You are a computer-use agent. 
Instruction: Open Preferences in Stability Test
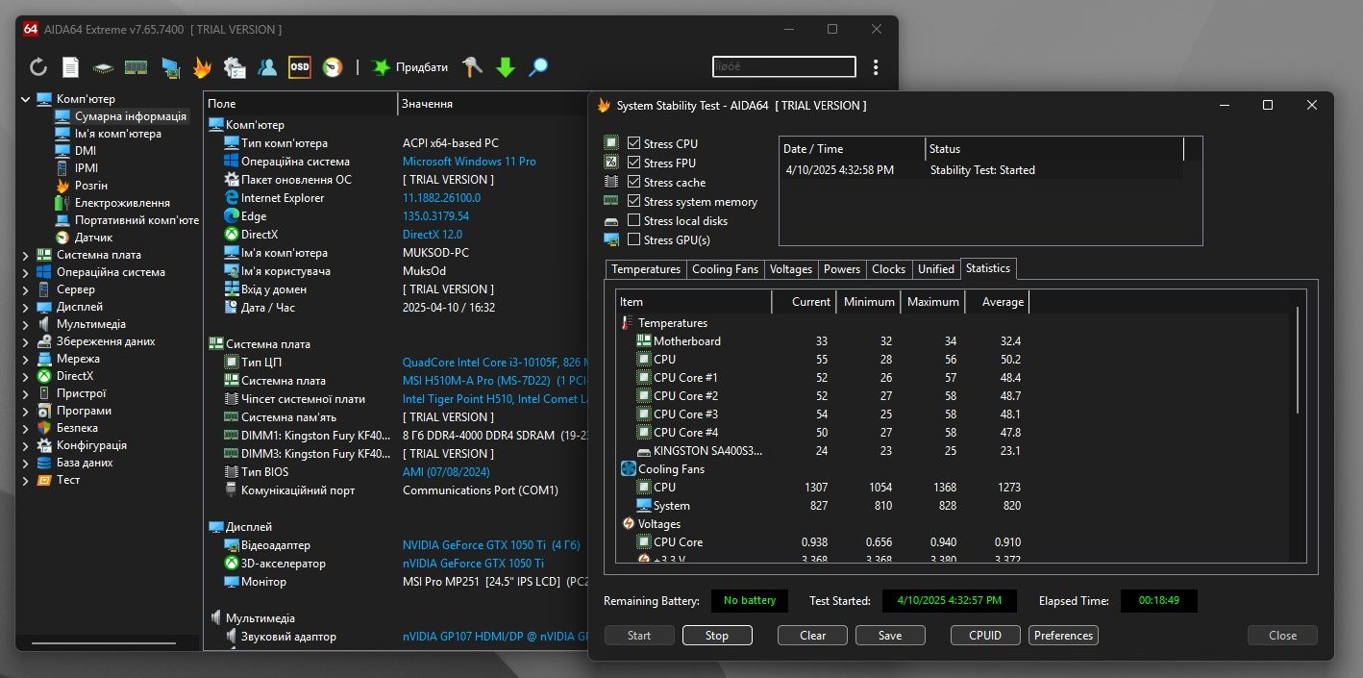(1063, 636)
